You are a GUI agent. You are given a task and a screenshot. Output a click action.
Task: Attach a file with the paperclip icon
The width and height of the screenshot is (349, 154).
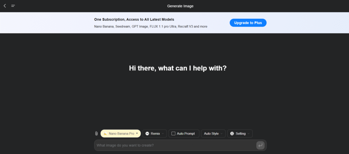tap(96, 134)
